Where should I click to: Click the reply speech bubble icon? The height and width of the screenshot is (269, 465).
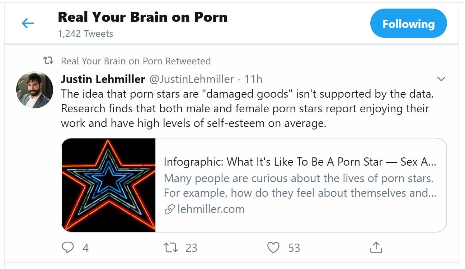click(x=68, y=248)
